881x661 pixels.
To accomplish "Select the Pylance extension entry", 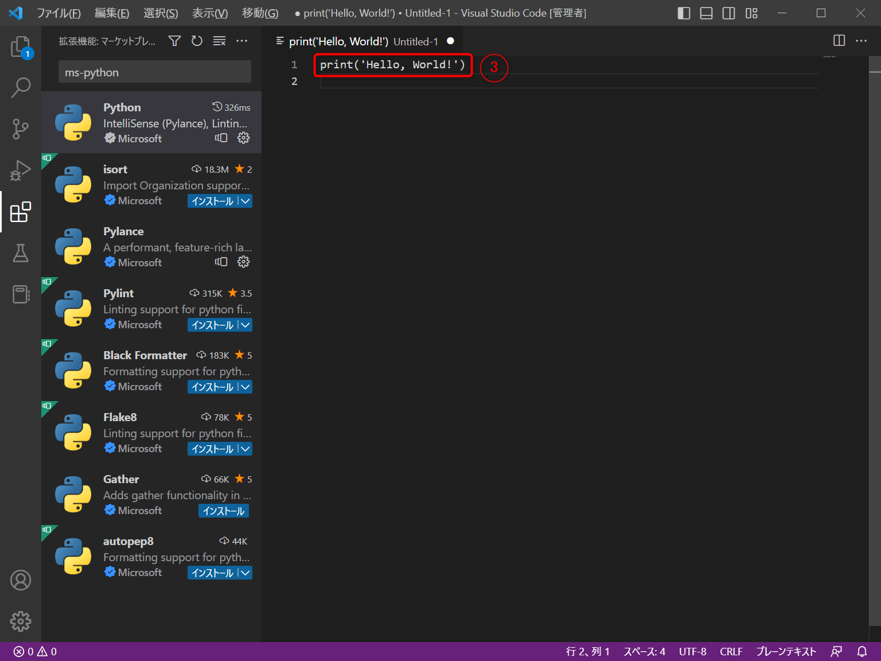I will tap(151, 246).
